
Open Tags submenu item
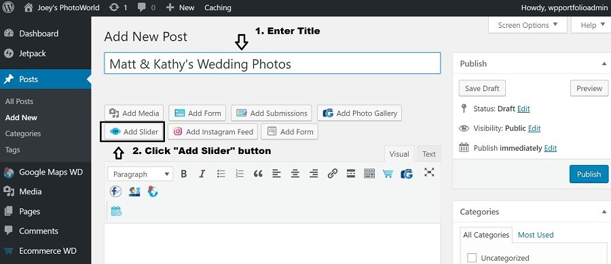[12, 150]
